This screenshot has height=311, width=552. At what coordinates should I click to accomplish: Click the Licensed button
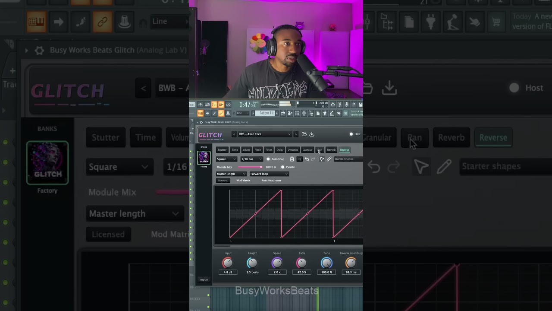tap(223, 181)
